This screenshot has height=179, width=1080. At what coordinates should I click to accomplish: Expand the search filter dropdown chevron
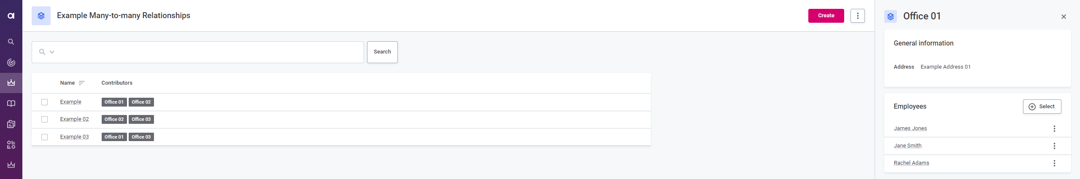[x=52, y=52]
